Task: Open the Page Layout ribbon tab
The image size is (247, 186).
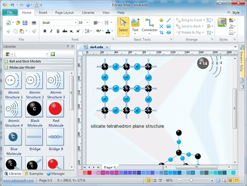Action: click(64, 13)
